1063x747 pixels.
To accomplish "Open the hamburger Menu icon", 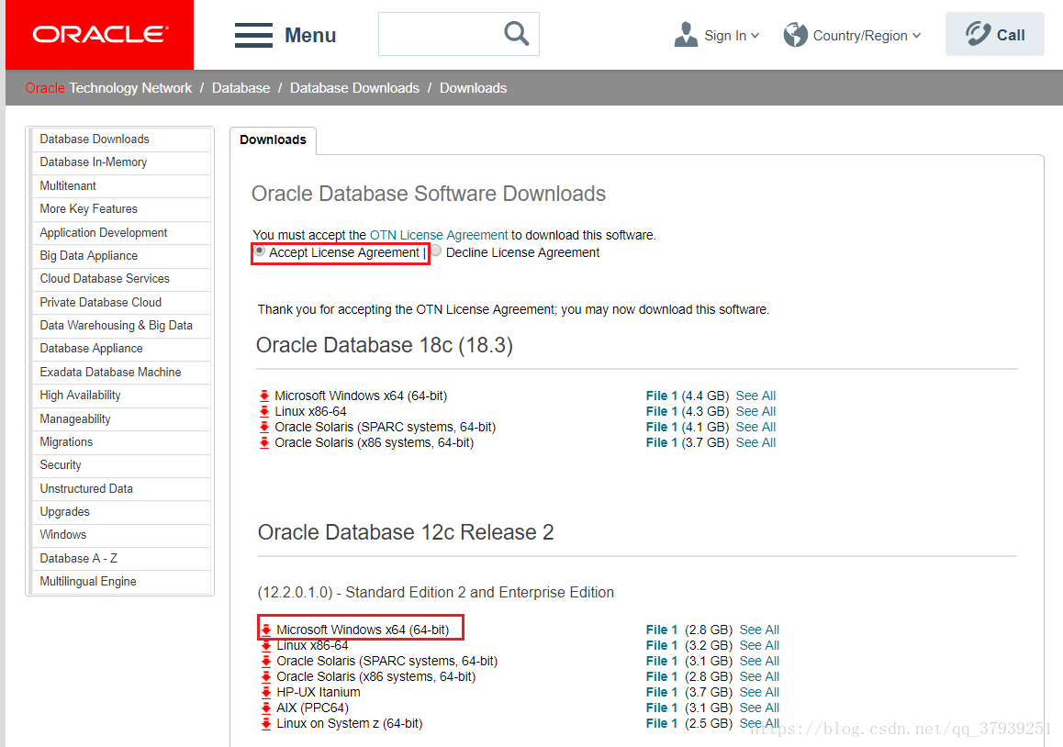I will pyautogui.click(x=253, y=35).
